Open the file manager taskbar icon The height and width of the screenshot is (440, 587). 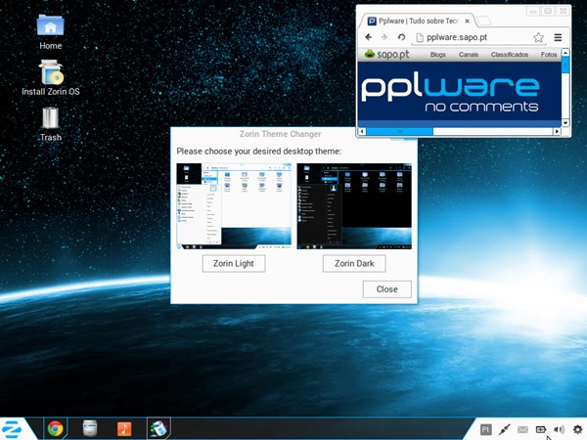click(x=90, y=428)
